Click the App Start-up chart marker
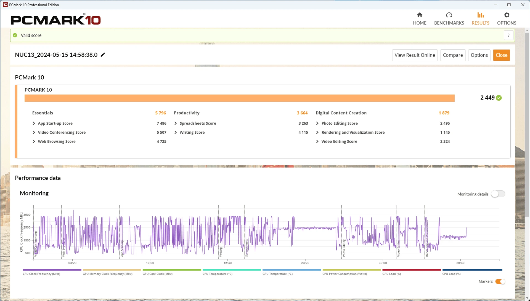Viewport: 530px width, 301px height. pyautogui.click(x=122, y=248)
